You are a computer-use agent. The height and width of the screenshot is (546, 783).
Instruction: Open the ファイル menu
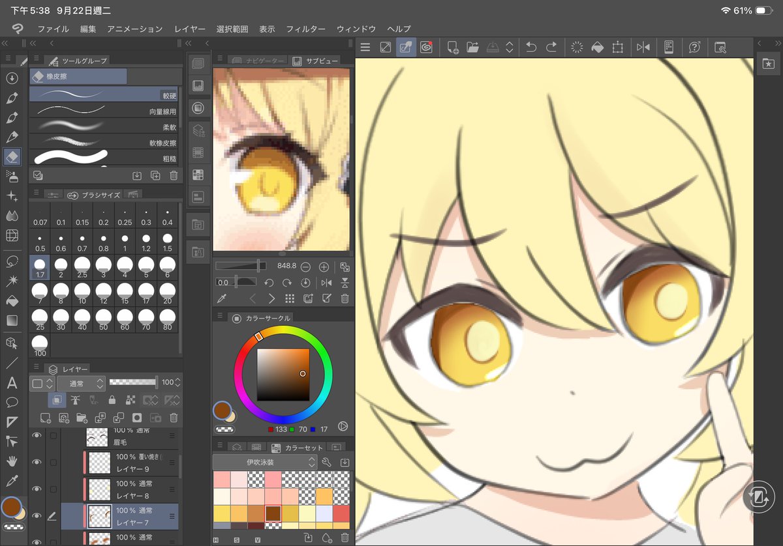pos(53,29)
